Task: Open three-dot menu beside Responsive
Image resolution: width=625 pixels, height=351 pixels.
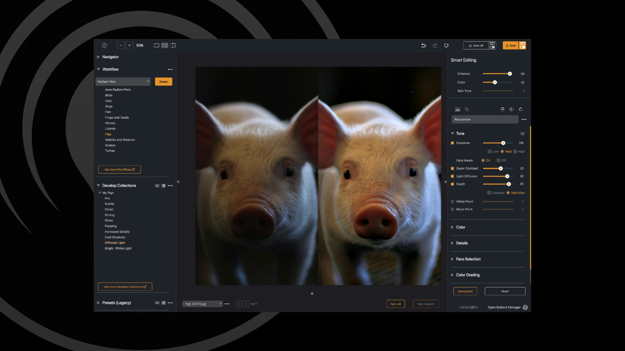Action: [x=524, y=120]
